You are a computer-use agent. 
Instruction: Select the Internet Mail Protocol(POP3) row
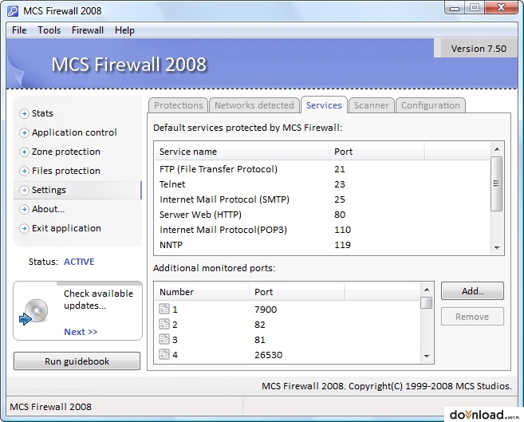[x=322, y=230]
